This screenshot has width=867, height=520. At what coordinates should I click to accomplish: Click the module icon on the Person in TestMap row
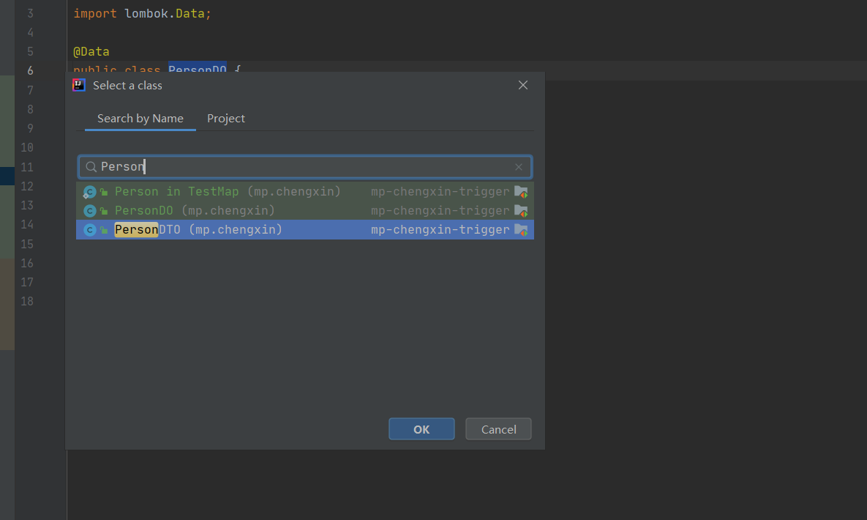521,191
